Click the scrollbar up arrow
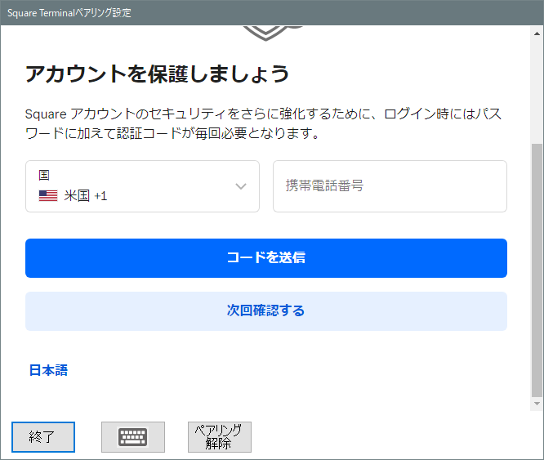The image size is (544, 460). (537, 33)
